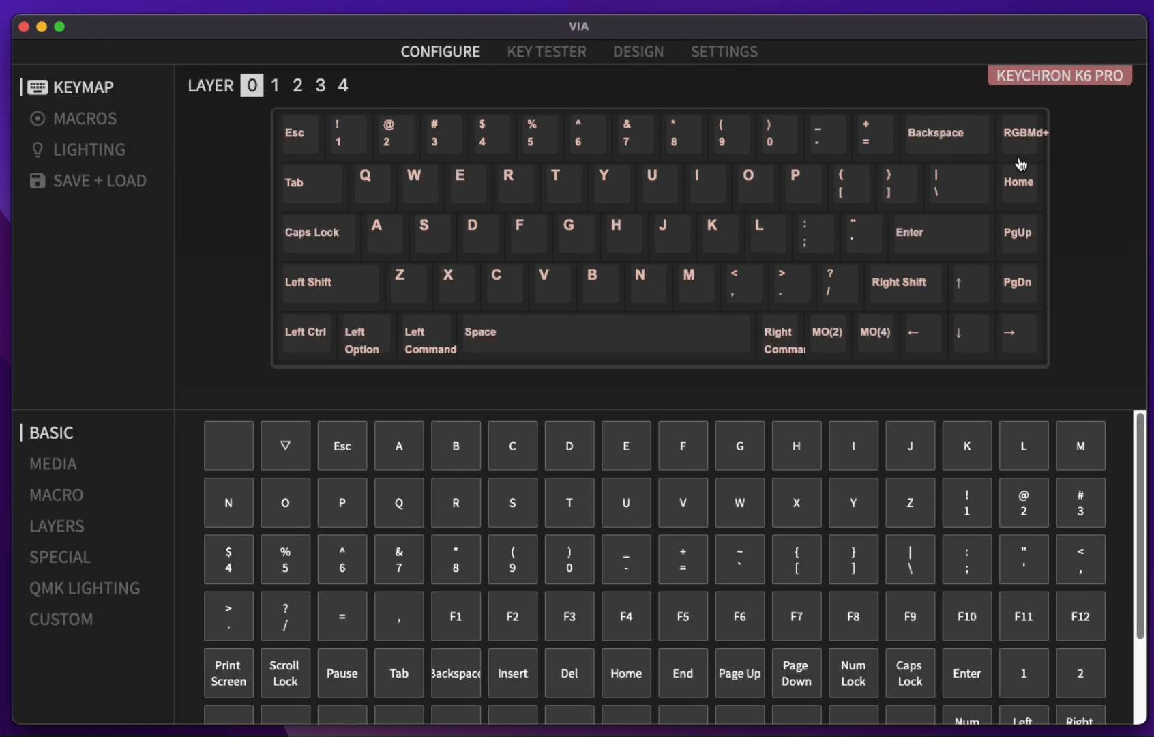The width and height of the screenshot is (1154, 737).
Task: Assign the End keycode
Action: [x=683, y=674]
